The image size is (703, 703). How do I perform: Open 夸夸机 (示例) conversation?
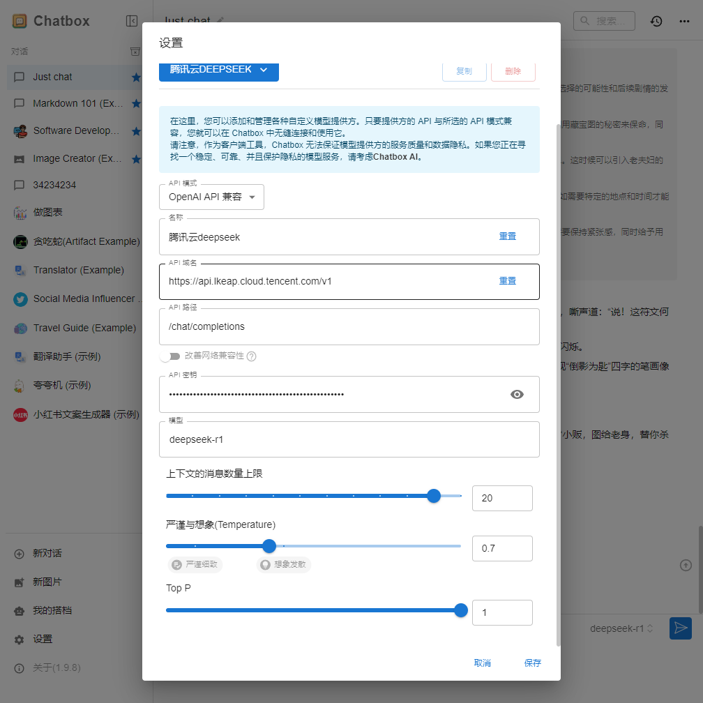click(x=75, y=386)
